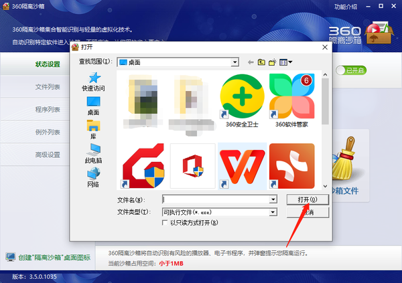Expand the 文件类型 dropdown

pos(273,212)
